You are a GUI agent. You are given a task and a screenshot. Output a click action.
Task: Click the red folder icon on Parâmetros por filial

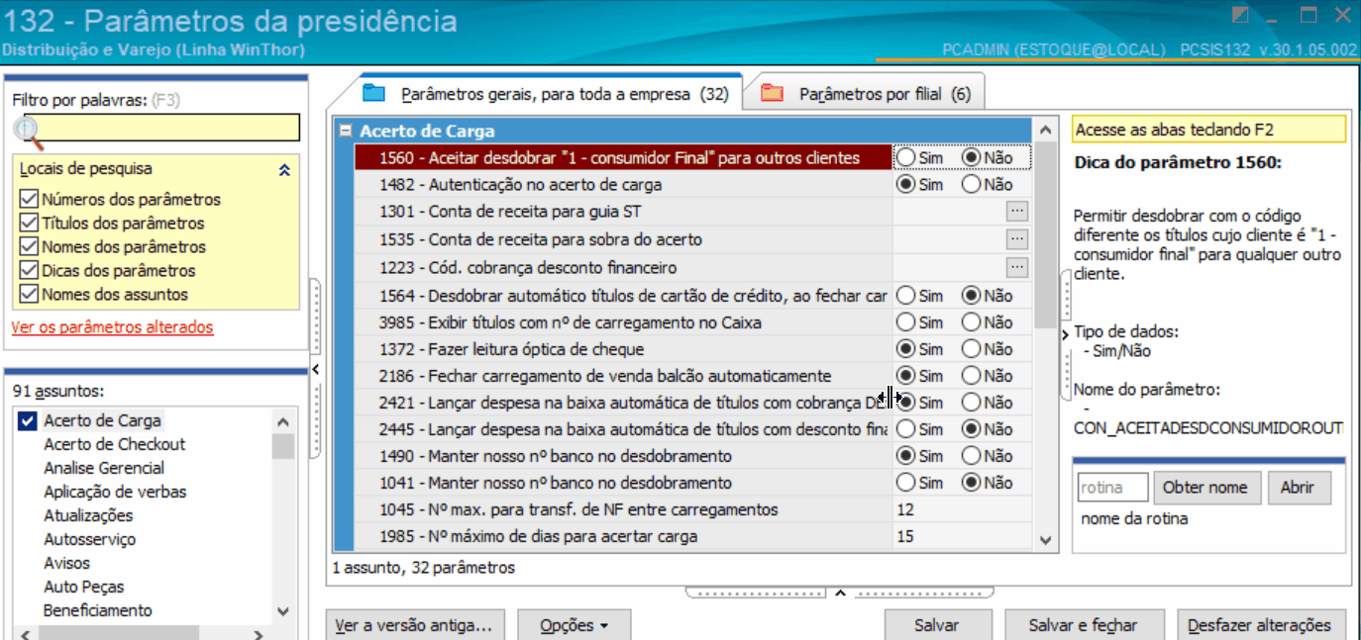772,94
